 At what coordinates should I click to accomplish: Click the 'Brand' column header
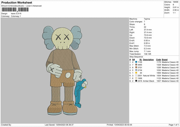coord(165,60)
